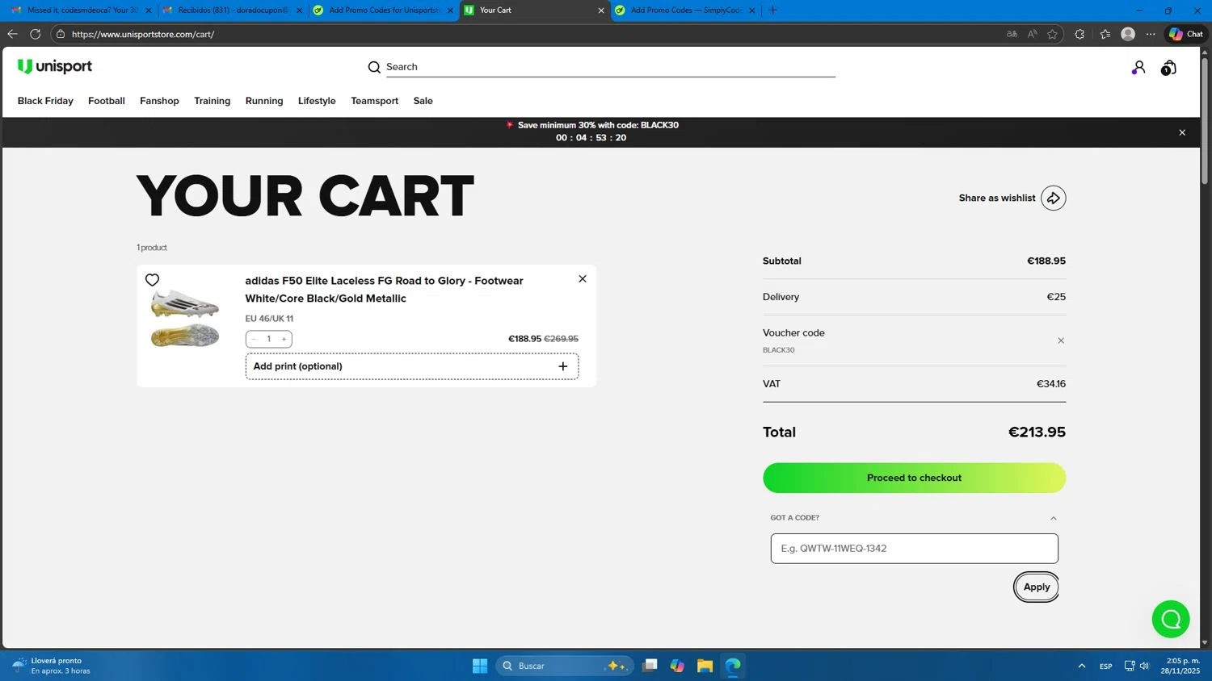Close the Your Cart tab
Screen dimensions: 1212x681
click(x=601, y=10)
